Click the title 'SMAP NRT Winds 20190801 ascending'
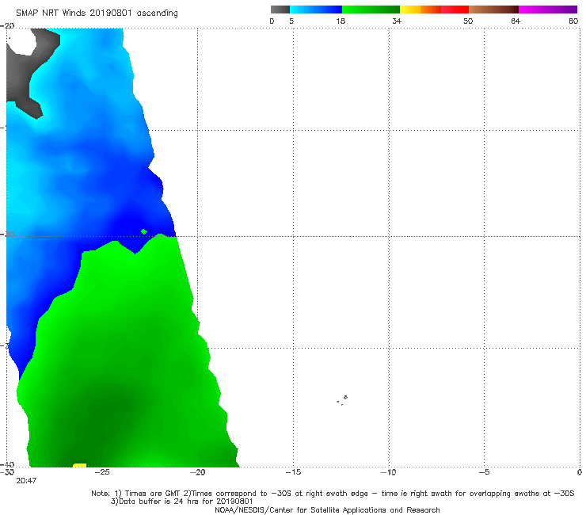Screen dimensions: 586x515 pos(97,13)
